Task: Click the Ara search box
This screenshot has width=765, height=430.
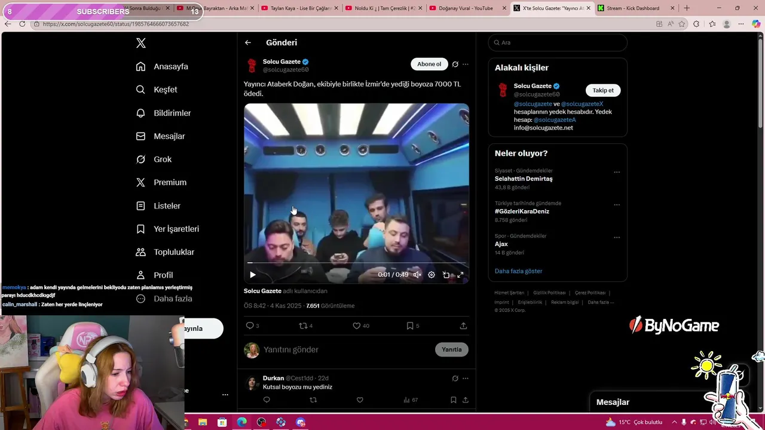Action: tap(558, 42)
